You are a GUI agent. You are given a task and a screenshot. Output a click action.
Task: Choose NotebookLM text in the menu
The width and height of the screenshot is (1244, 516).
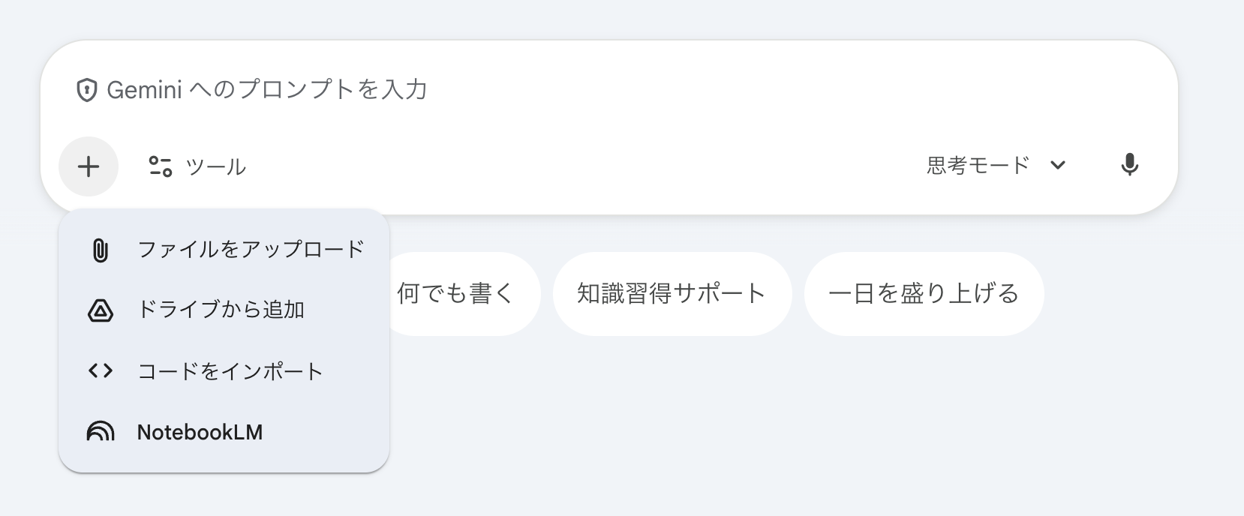click(200, 432)
